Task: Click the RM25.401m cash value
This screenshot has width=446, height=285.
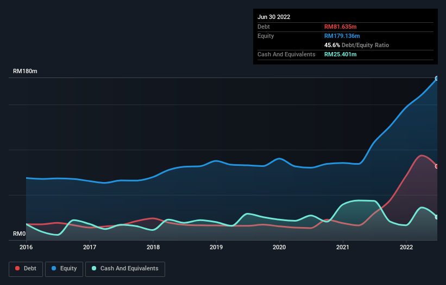Action: (x=340, y=54)
